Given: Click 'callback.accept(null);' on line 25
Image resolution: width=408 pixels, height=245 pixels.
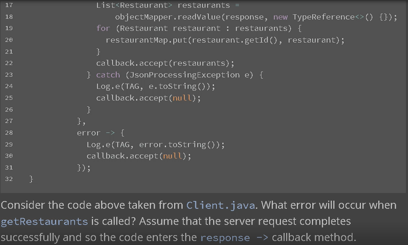Looking at the screenshot, I should 149,98.
